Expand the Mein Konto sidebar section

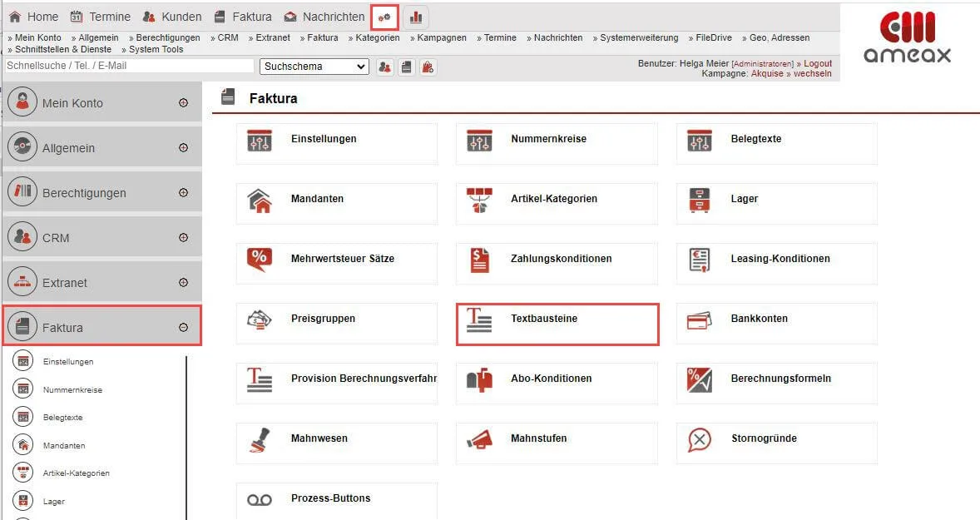[183, 103]
